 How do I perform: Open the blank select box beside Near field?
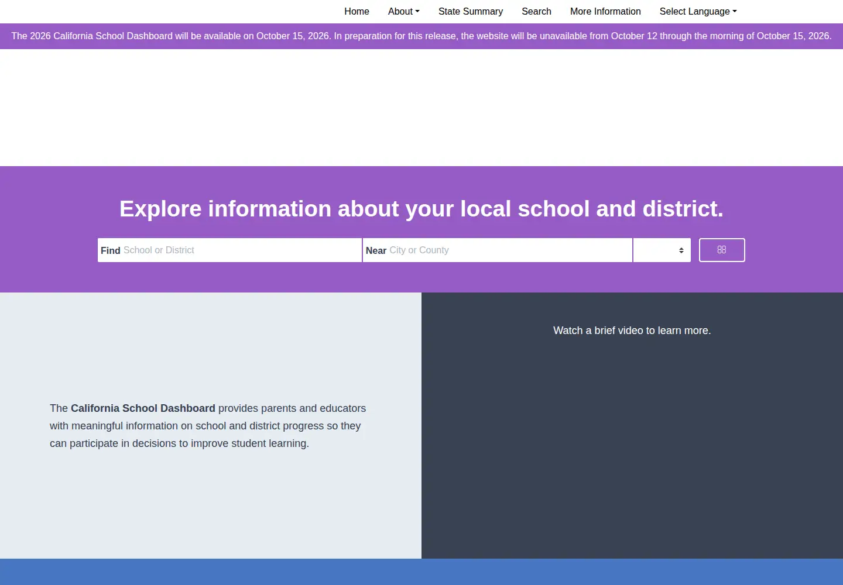tap(662, 250)
